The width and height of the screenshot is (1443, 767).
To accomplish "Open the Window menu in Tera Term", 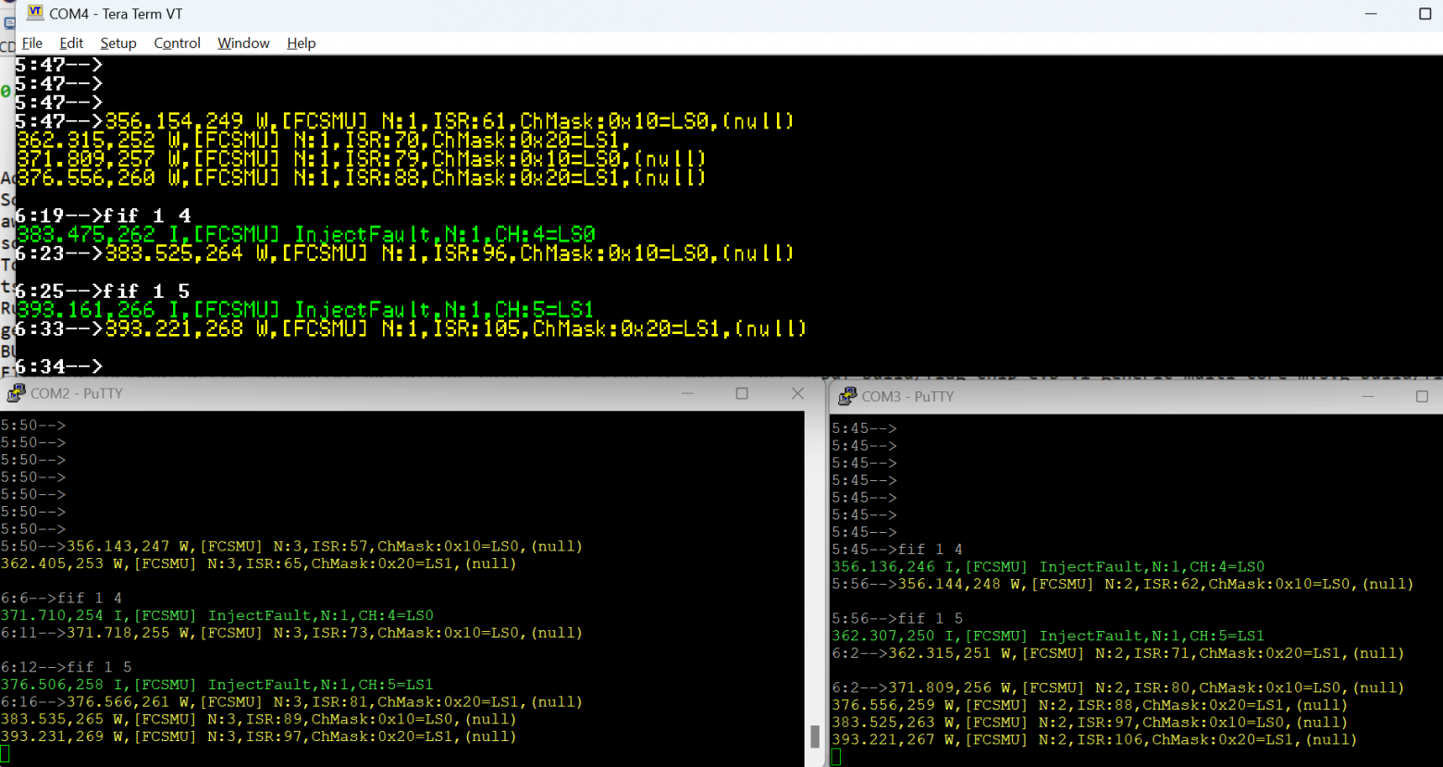I will [x=243, y=43].
